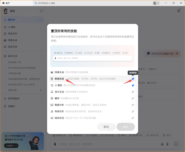The height and width of the screenshot is (152, 185).
Task: Click the 翻译 icon in dialog list
Action: coord(52,98)
